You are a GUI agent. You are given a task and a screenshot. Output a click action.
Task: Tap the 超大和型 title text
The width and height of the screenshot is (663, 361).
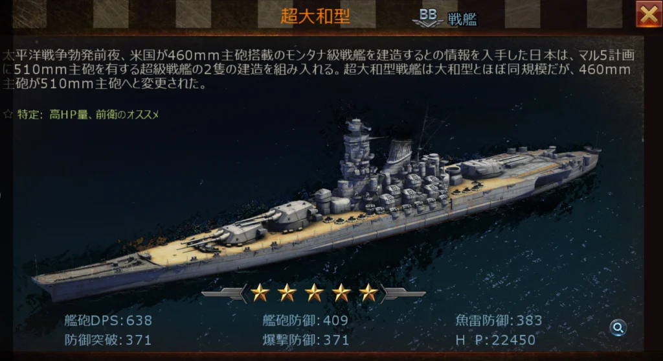click(x=315, y=16)
